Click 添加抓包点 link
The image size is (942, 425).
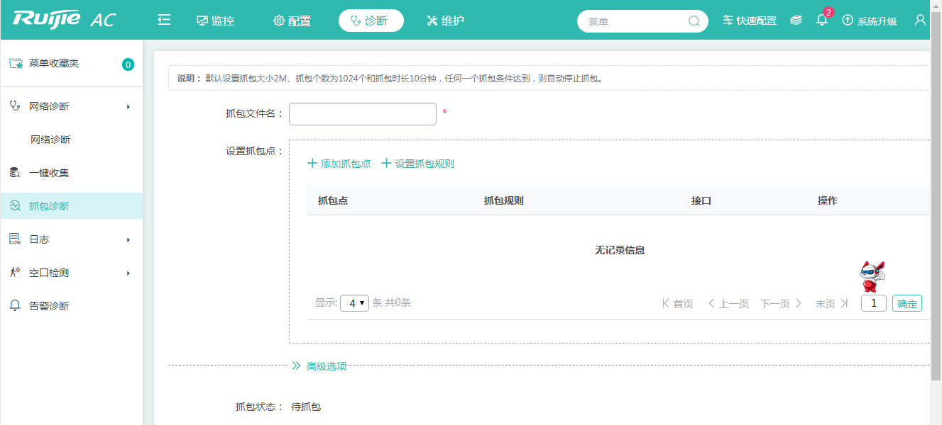339,164
